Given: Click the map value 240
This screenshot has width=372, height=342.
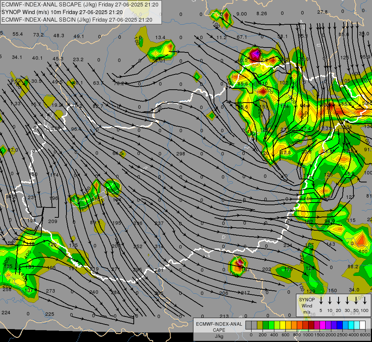Looking at the screenshot, I should click(94, 292).
